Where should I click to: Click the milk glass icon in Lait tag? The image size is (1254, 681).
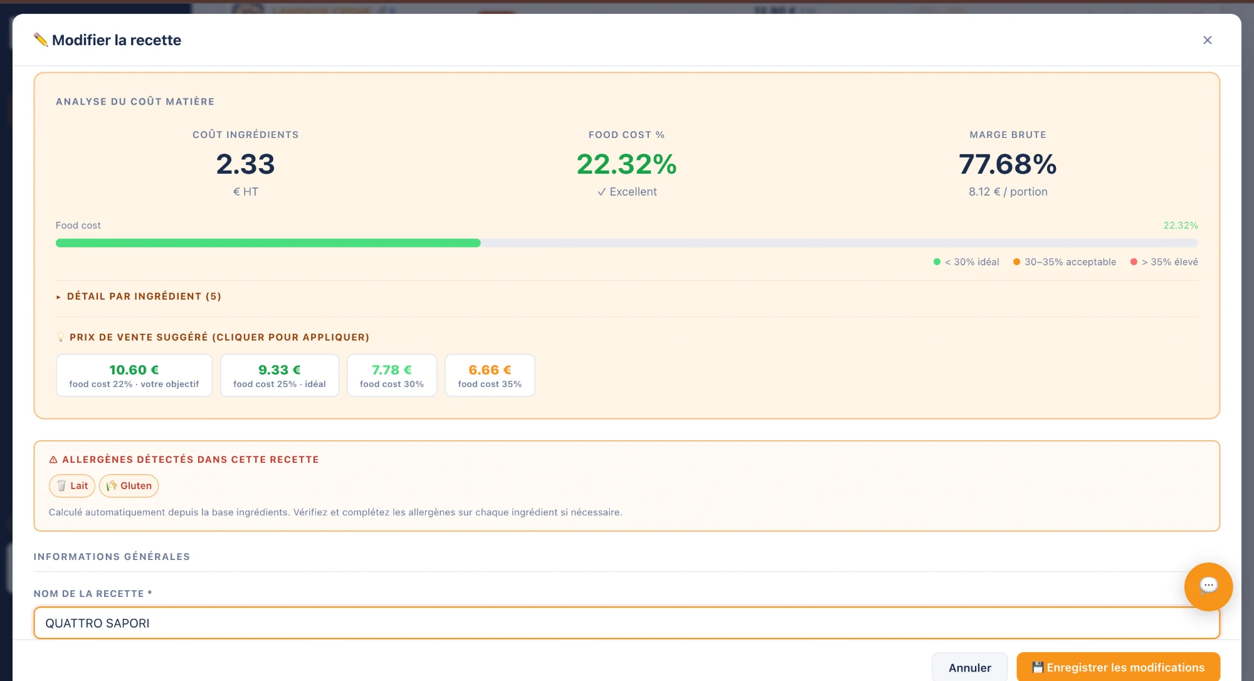coord(61,486)
